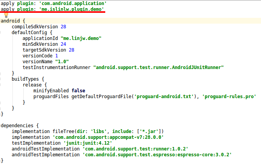
Task: Click the yellow lightbulb quick-fix icon
Action: point(6,15)
